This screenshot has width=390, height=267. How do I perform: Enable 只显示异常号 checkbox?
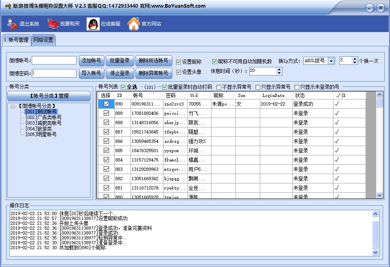[x=258, y=87]
